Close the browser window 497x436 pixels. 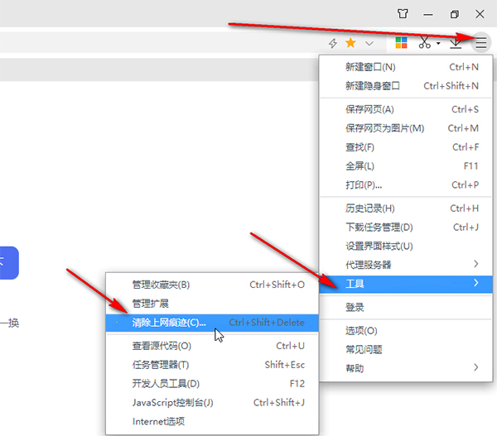pyautogui.click(x=480, y=14)
